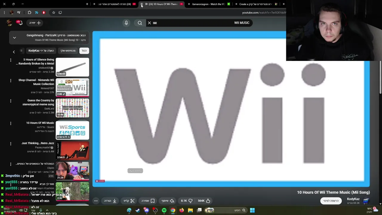Open the Guess the Country thumbnail
Viewport: 382px width, 215px height.
click(73, 108)
